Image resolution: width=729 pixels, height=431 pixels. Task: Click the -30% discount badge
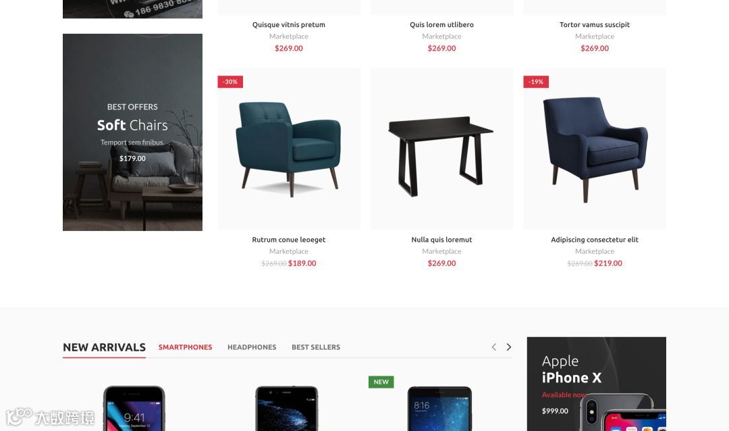230,82
